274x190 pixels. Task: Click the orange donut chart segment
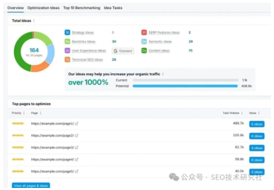40,67
